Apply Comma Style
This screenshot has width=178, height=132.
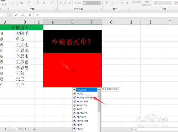click(x=117, y=3)
